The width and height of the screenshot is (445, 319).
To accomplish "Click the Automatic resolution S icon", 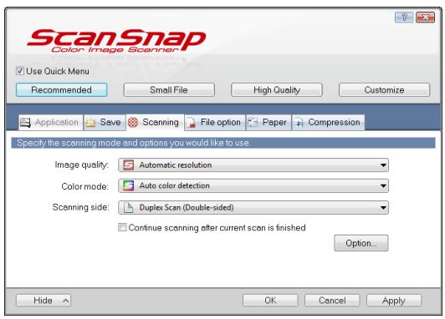I will pyautogui.click(x=129, y=165).
